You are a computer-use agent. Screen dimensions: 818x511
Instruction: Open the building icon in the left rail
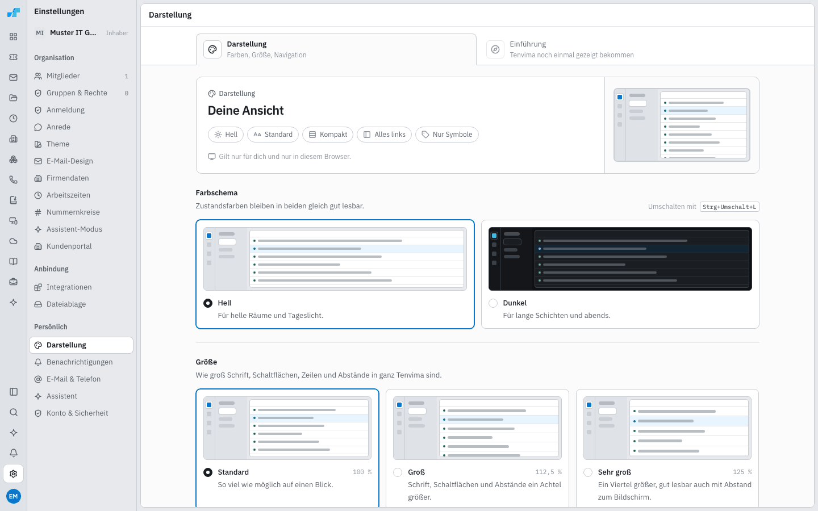coord(14,139)
